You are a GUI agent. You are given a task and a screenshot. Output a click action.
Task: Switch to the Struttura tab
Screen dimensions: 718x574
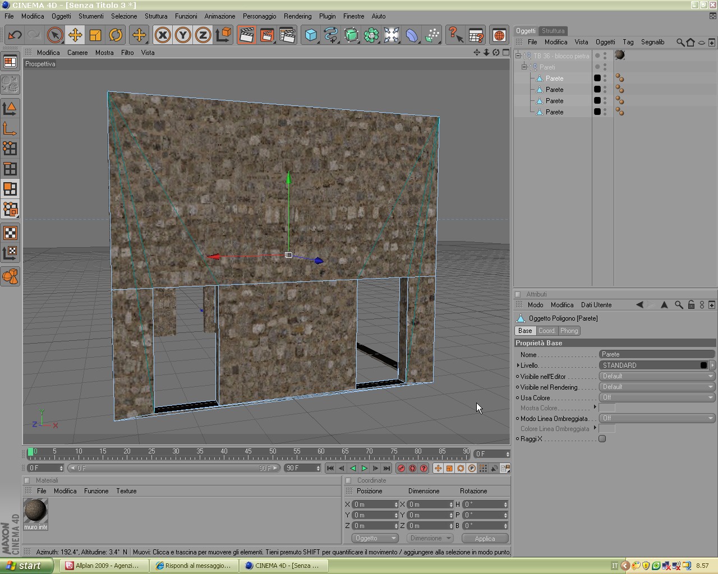coord(553,31)
